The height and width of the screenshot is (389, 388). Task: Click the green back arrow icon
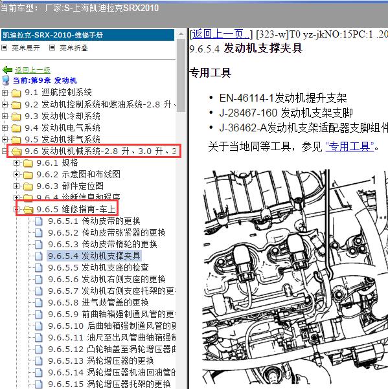7,70
